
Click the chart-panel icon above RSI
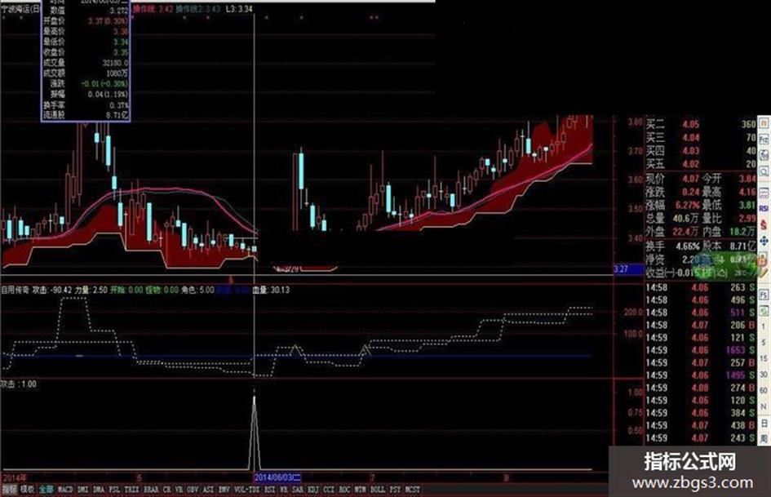[764, 192]
